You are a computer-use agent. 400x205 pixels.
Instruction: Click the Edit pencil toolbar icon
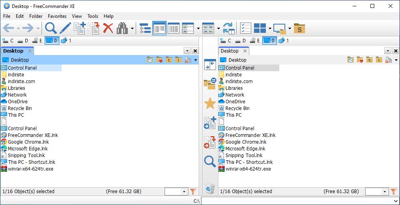(65, 28)
